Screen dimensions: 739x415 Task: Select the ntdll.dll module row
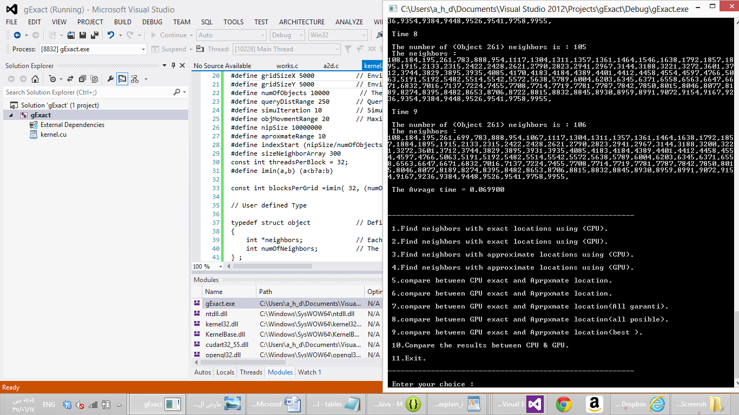click(287, 314)
